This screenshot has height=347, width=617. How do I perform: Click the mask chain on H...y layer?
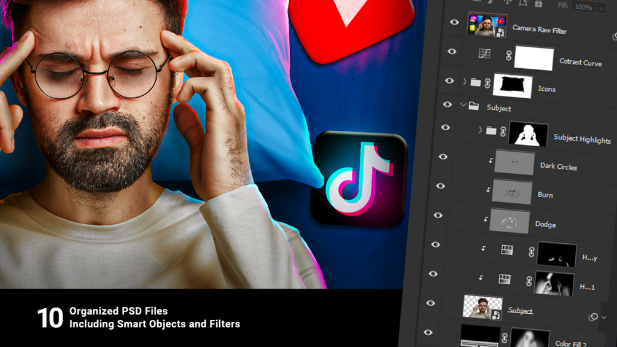tap(531, 252)
